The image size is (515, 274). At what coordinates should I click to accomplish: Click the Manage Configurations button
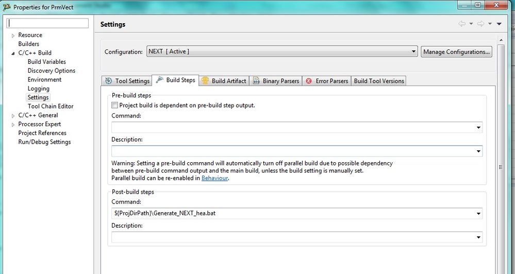[457, 52]
